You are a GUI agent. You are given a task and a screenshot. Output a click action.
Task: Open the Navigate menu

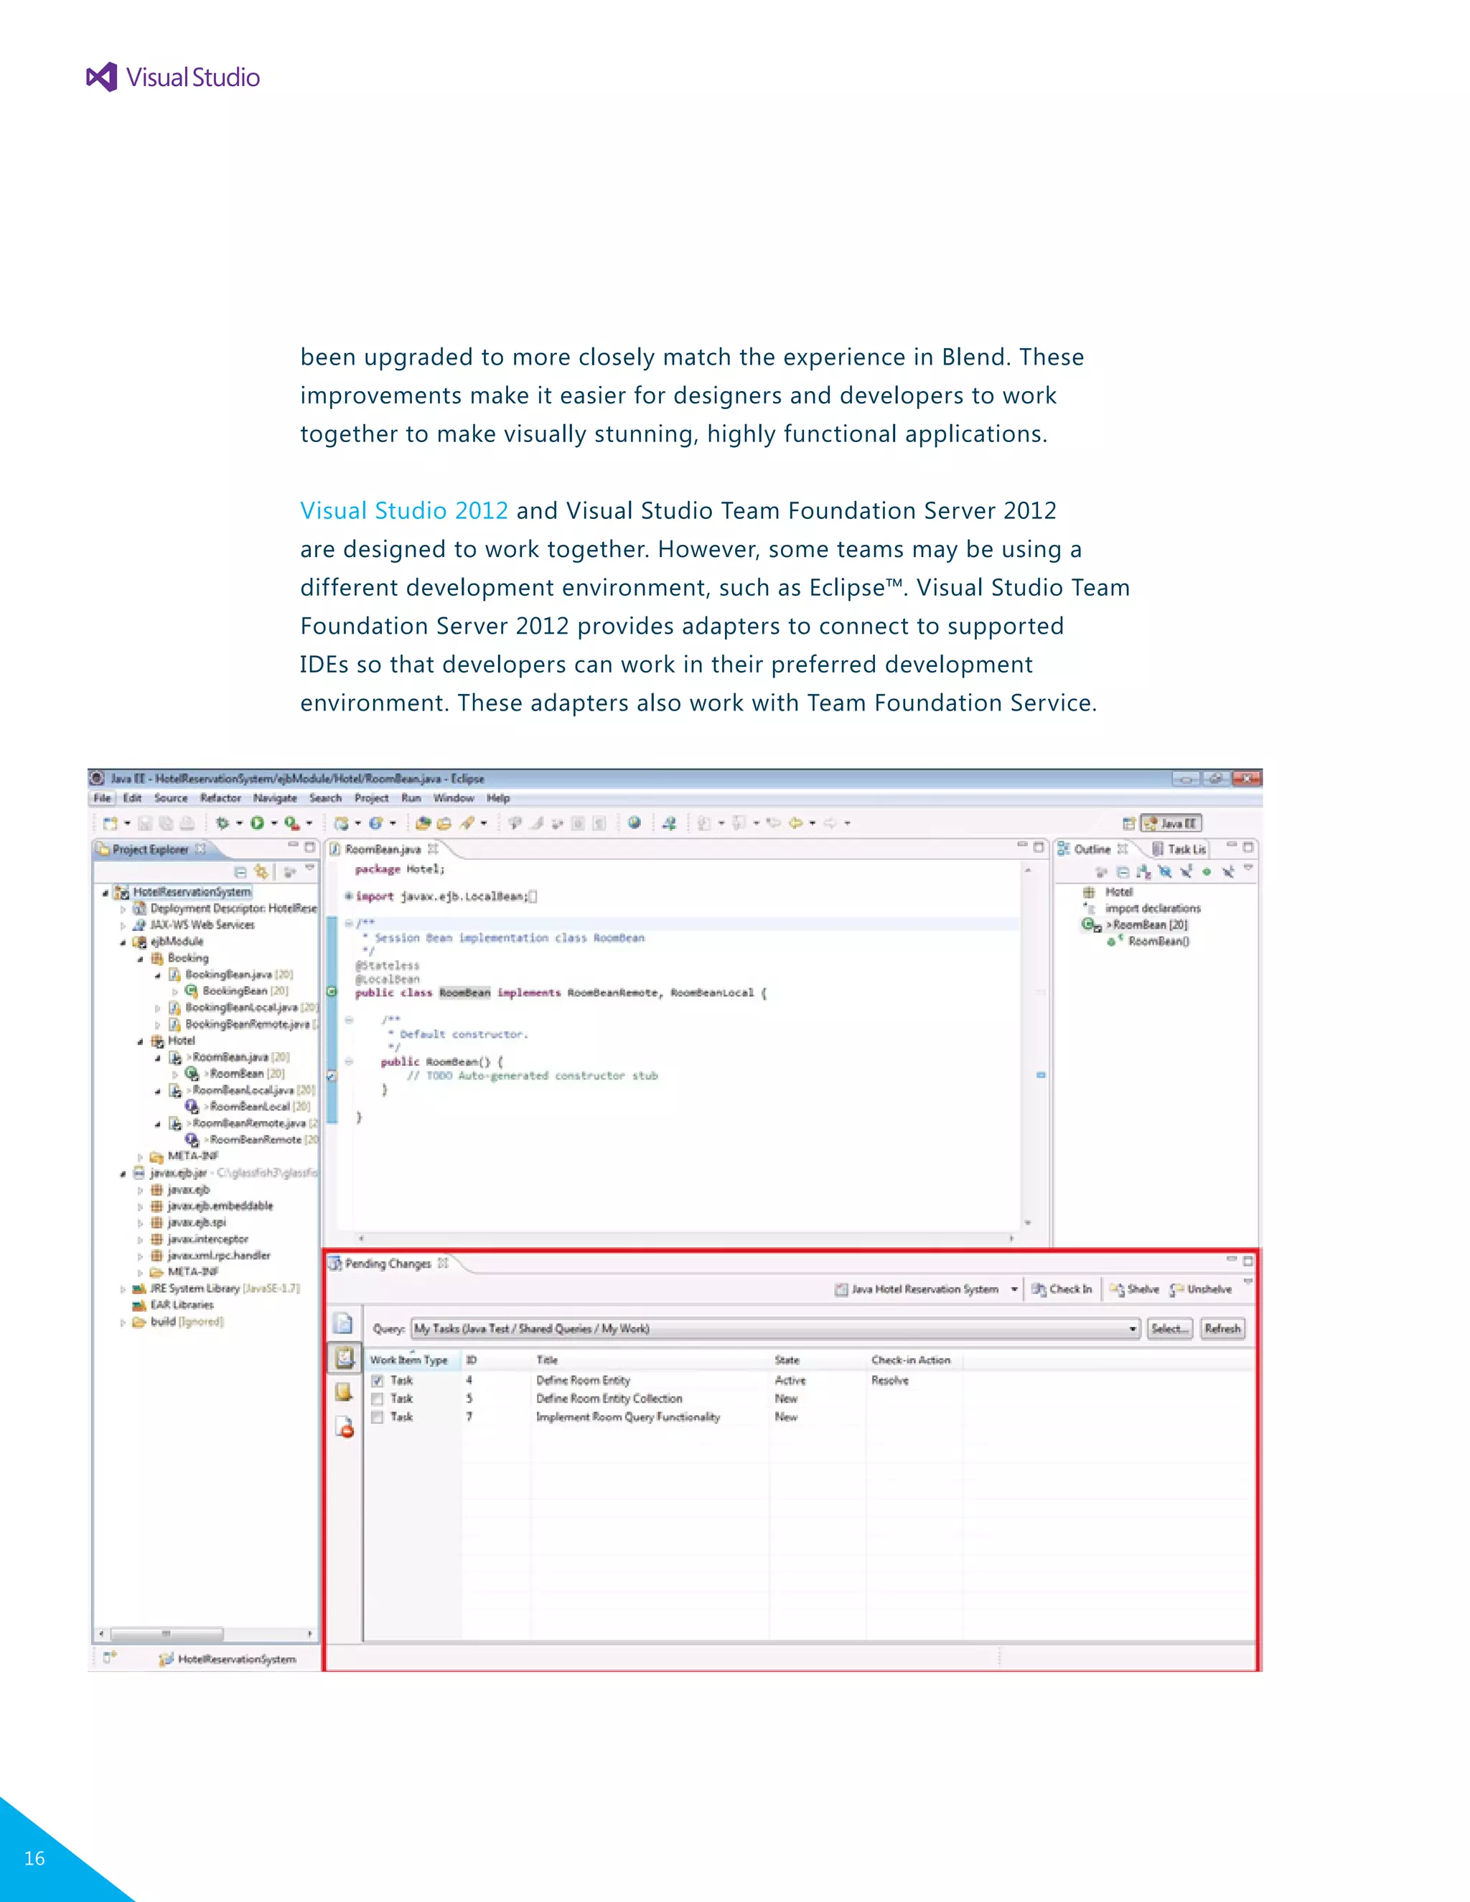275,799
